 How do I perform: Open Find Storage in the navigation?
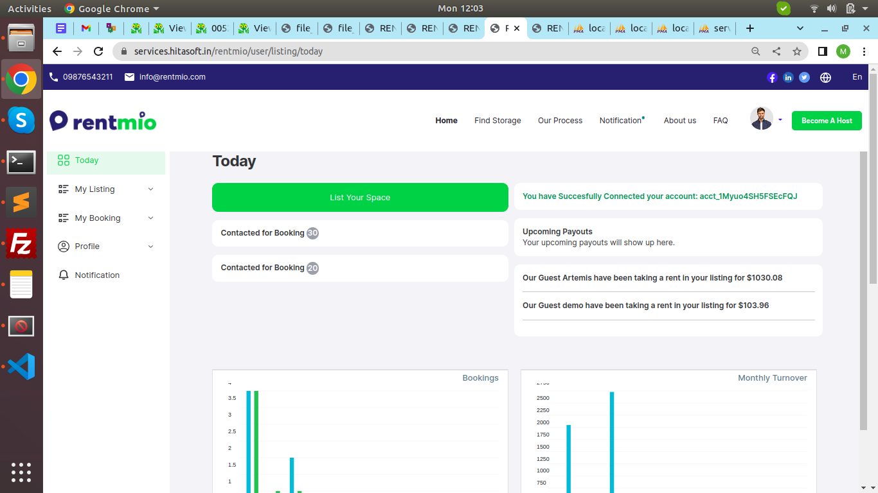pos(497,121)
